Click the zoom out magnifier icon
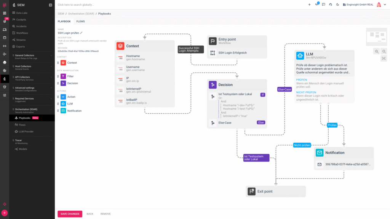The width and height of the screenshot is (390, 219). pos(384,51)
